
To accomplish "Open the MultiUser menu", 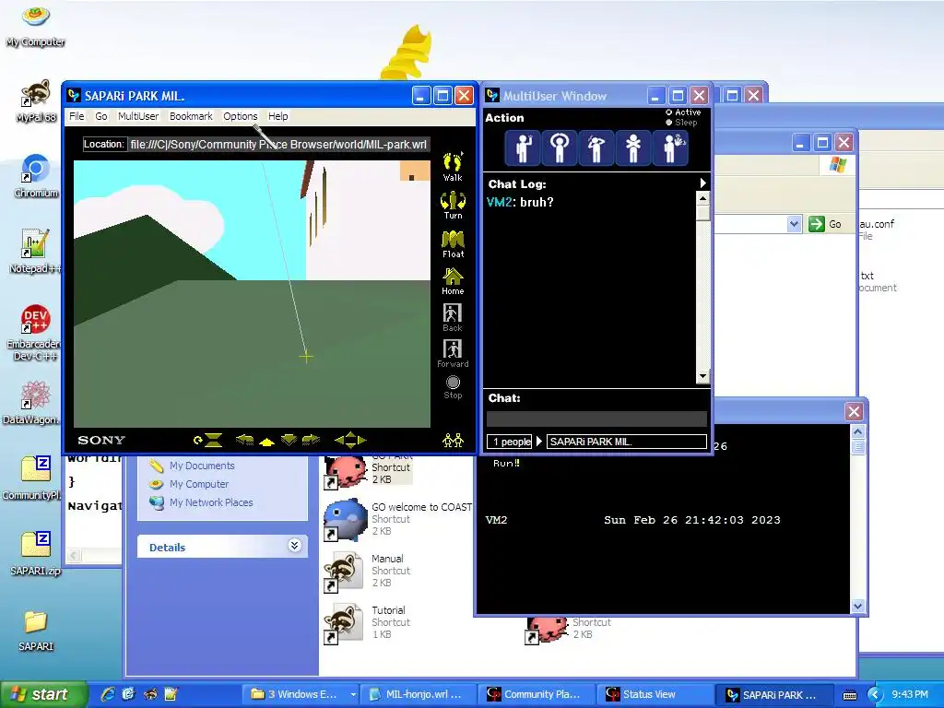I will point(138,116).
